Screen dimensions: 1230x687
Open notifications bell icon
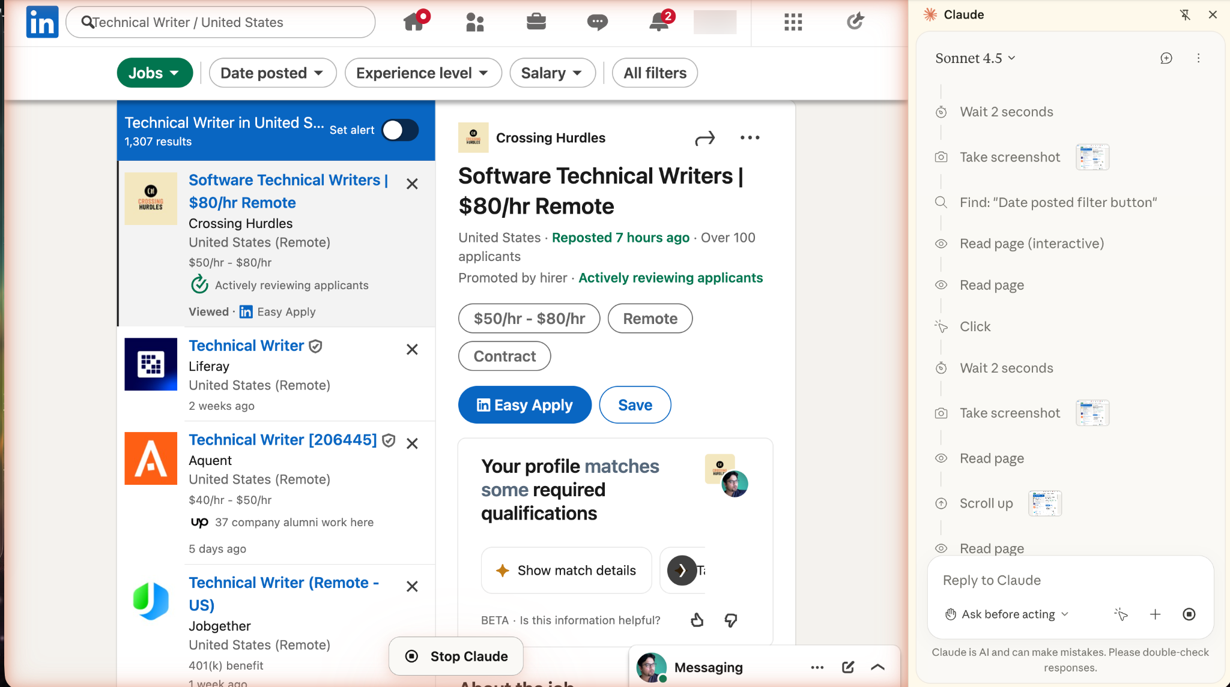tap(659, 22)
